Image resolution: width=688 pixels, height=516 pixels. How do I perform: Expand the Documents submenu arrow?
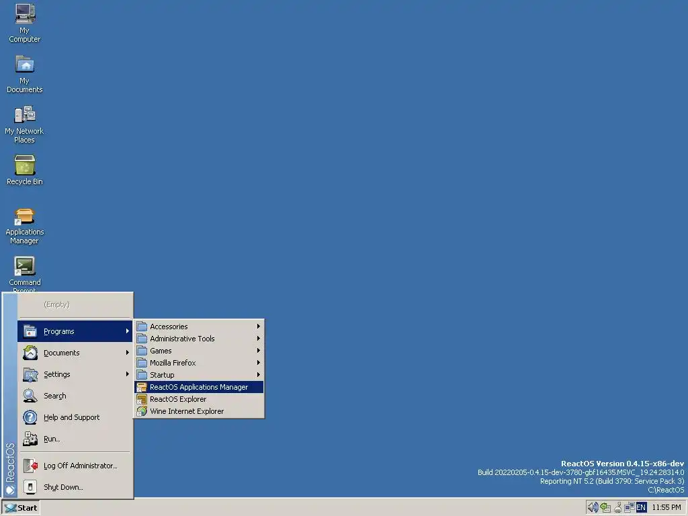pos(127,353)
